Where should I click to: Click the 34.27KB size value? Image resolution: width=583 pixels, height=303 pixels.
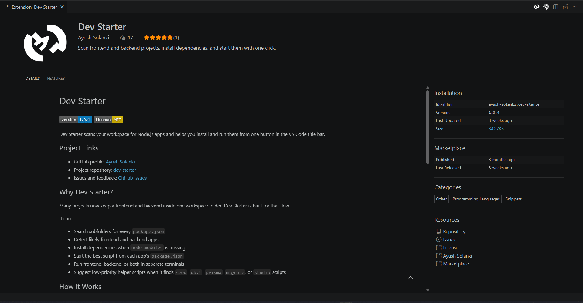[496, 129]
